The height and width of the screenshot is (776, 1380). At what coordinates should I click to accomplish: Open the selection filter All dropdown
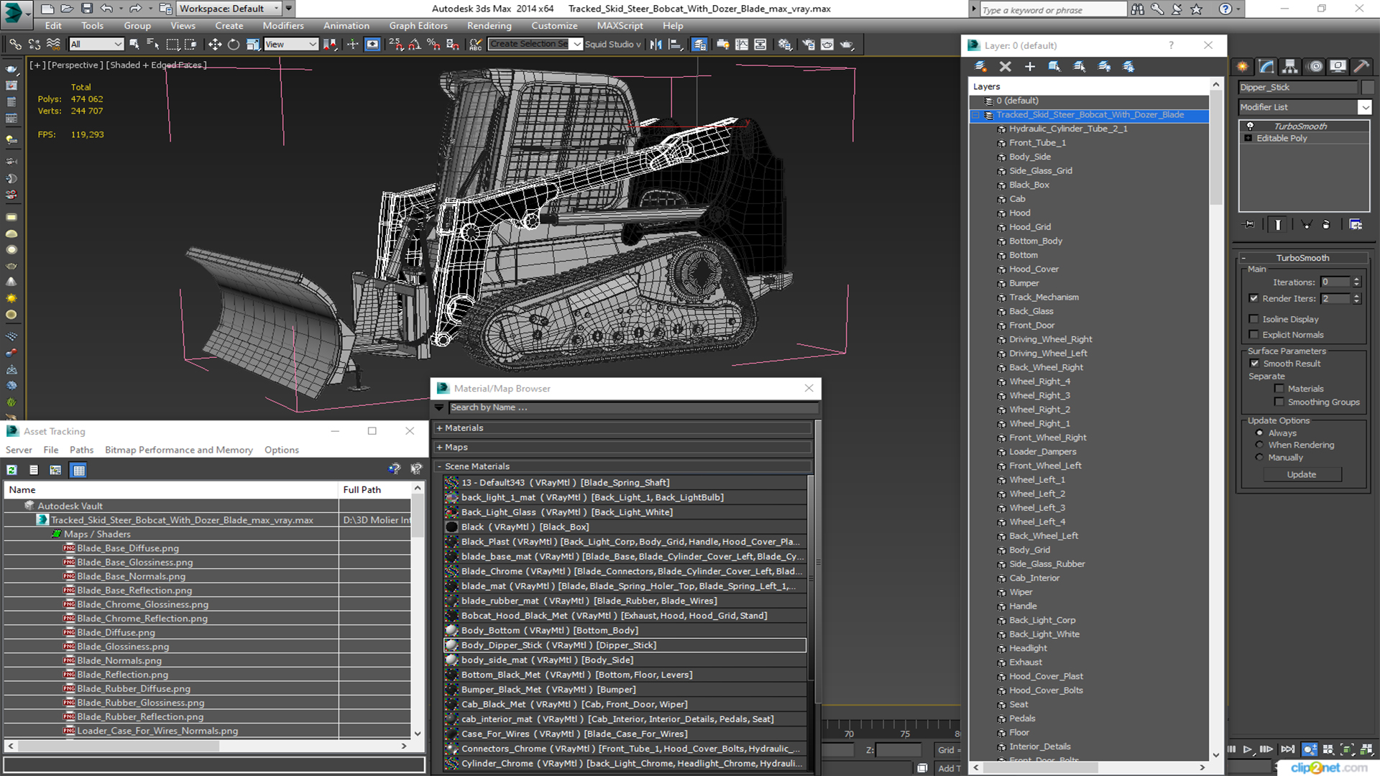[96, 45]
